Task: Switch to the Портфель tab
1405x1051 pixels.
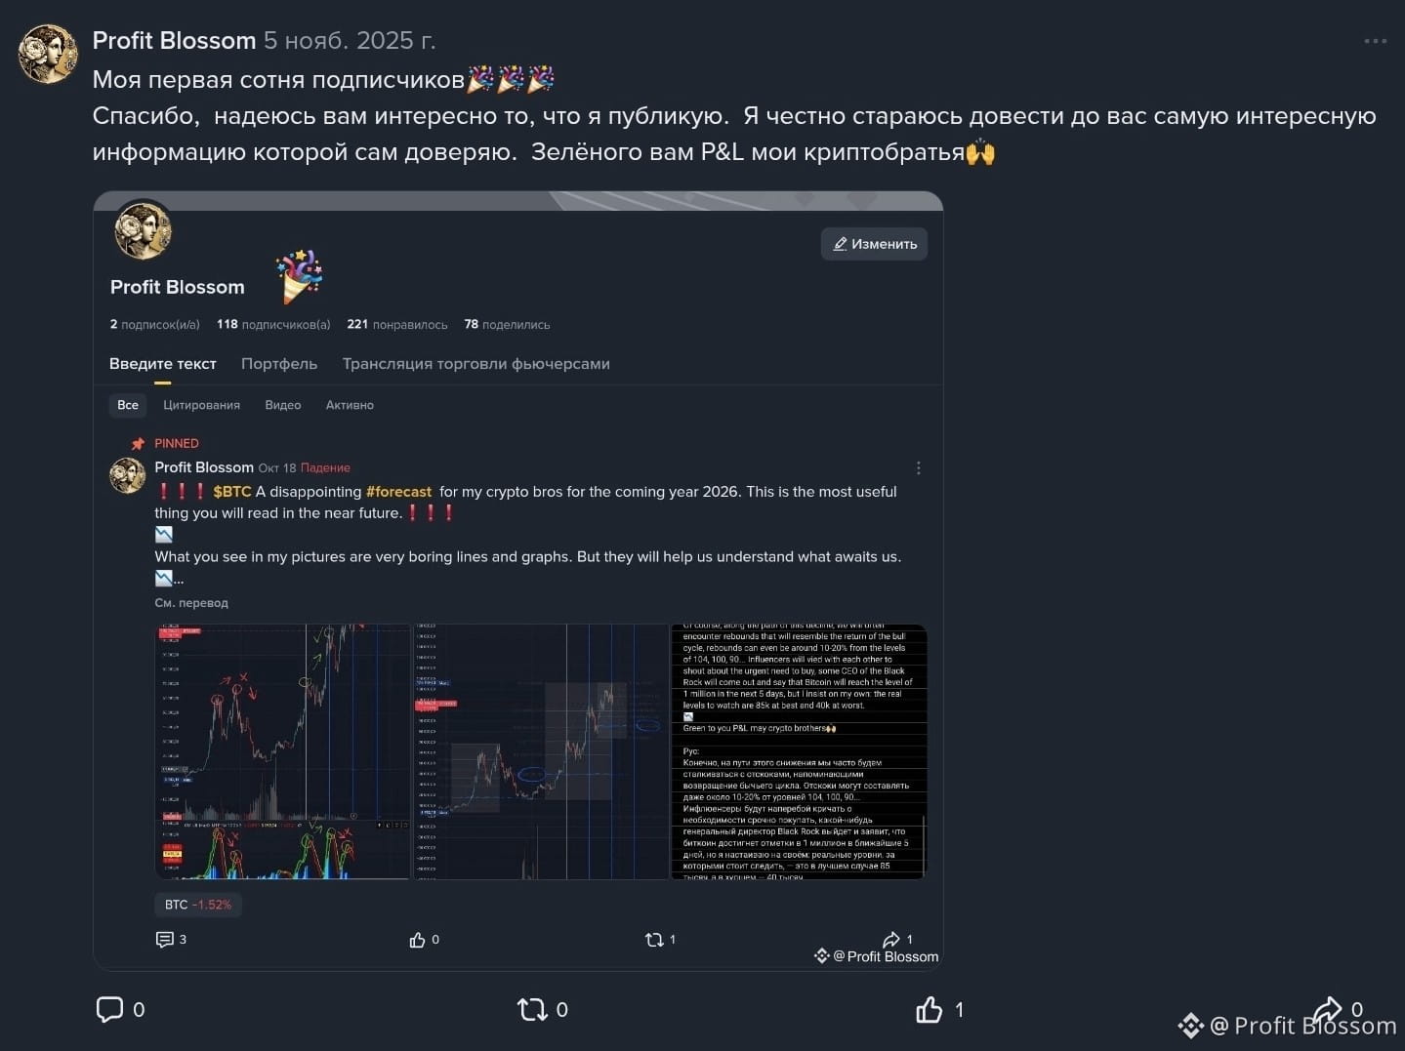Action: [x=279, y=364]
